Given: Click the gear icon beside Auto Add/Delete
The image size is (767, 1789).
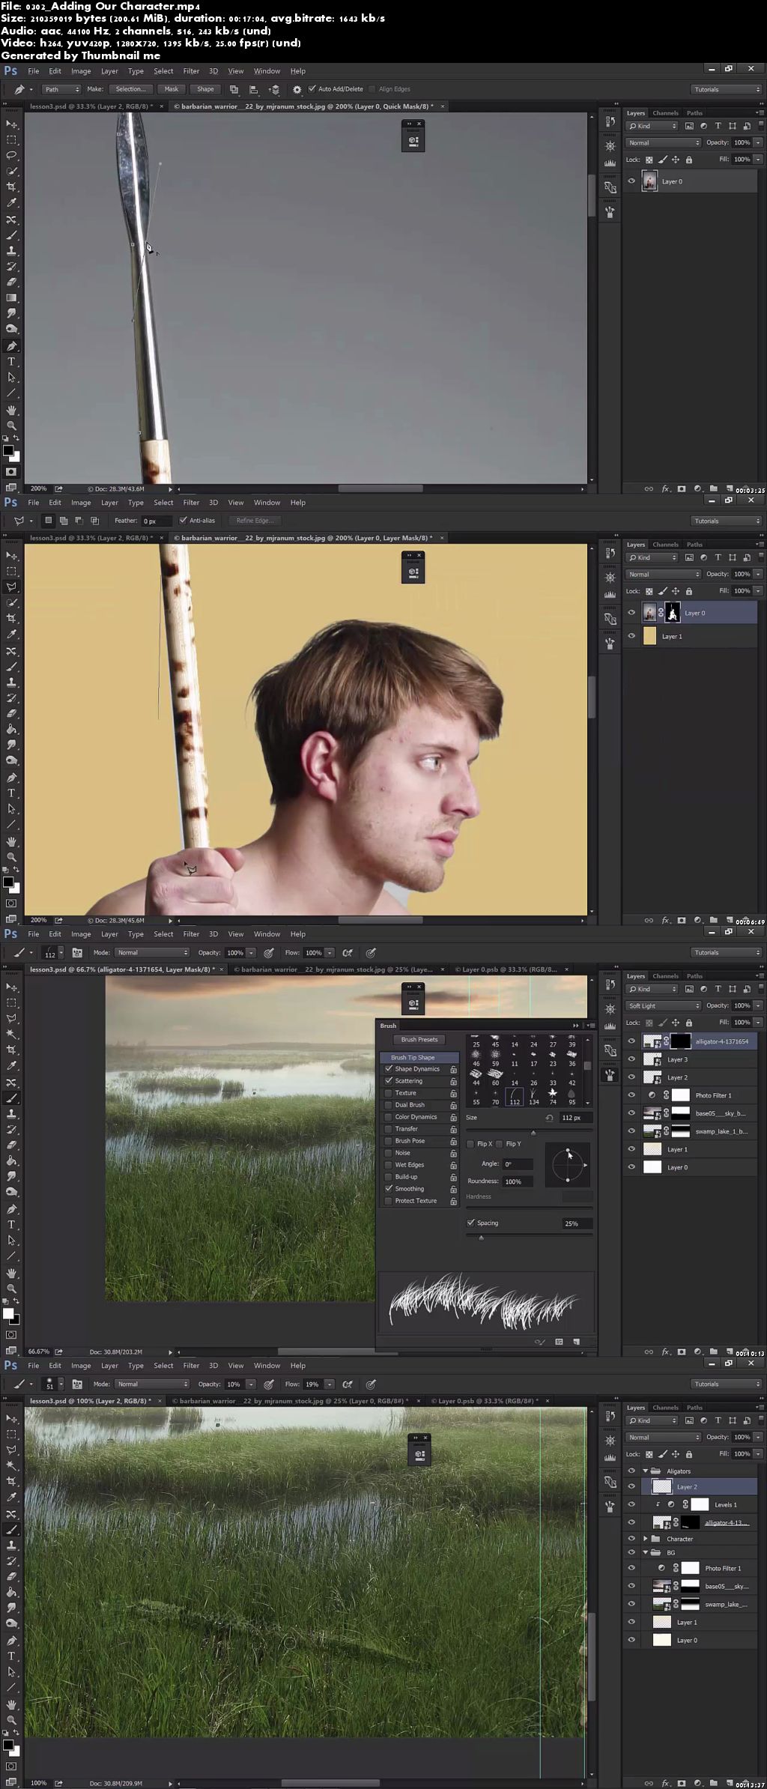Looking at the screenshot, I should (297, 89).
